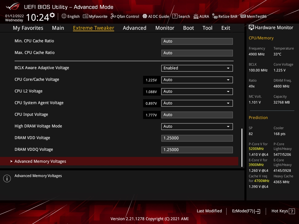Click the Search question mark icon

175,16
